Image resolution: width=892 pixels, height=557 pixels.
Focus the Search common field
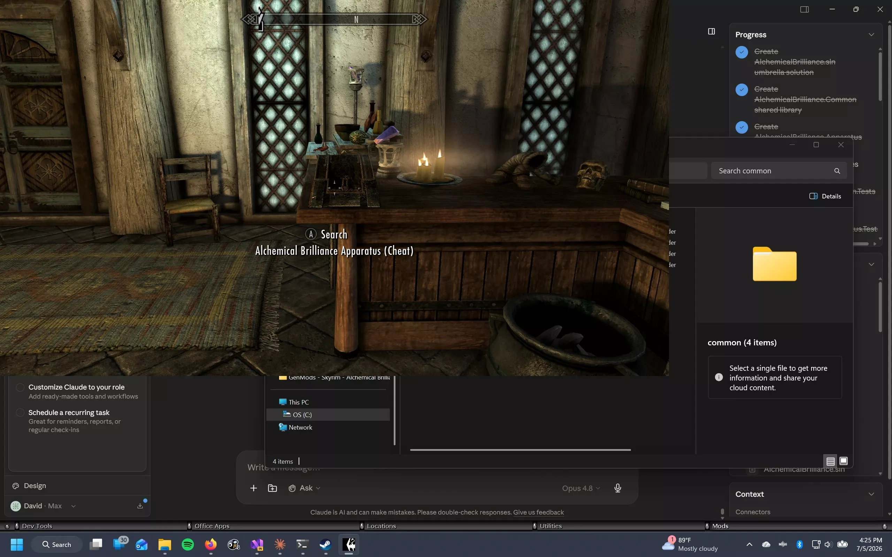click(778, 171)
